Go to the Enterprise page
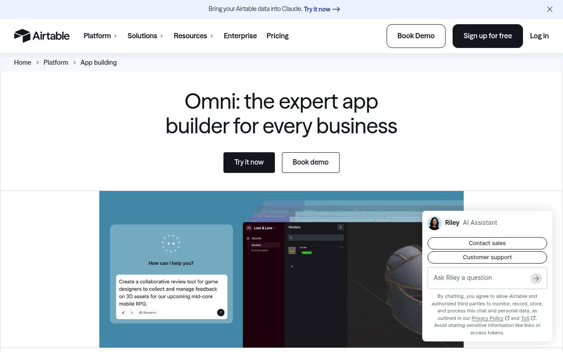The height and width of the screenshot is (352, 563). point(240,36)
